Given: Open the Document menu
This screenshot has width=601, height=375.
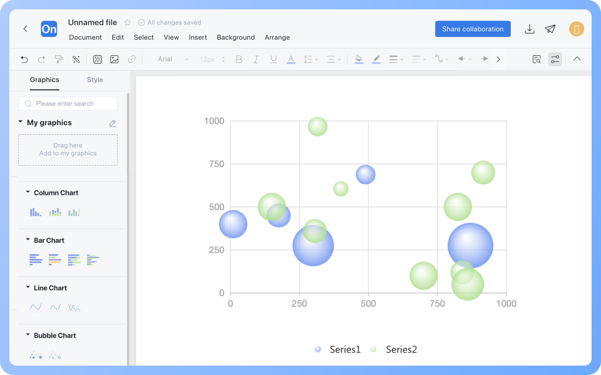Looking at the screenshot, I should tap(85, 37).
